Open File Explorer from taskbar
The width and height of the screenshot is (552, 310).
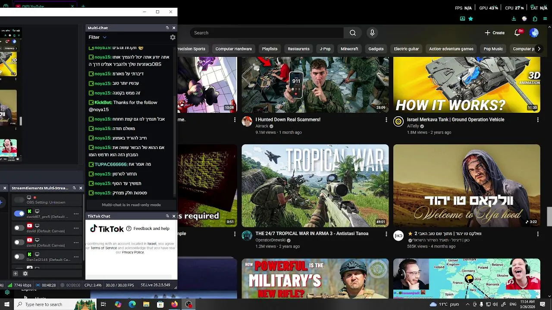(x=146, y=304)
